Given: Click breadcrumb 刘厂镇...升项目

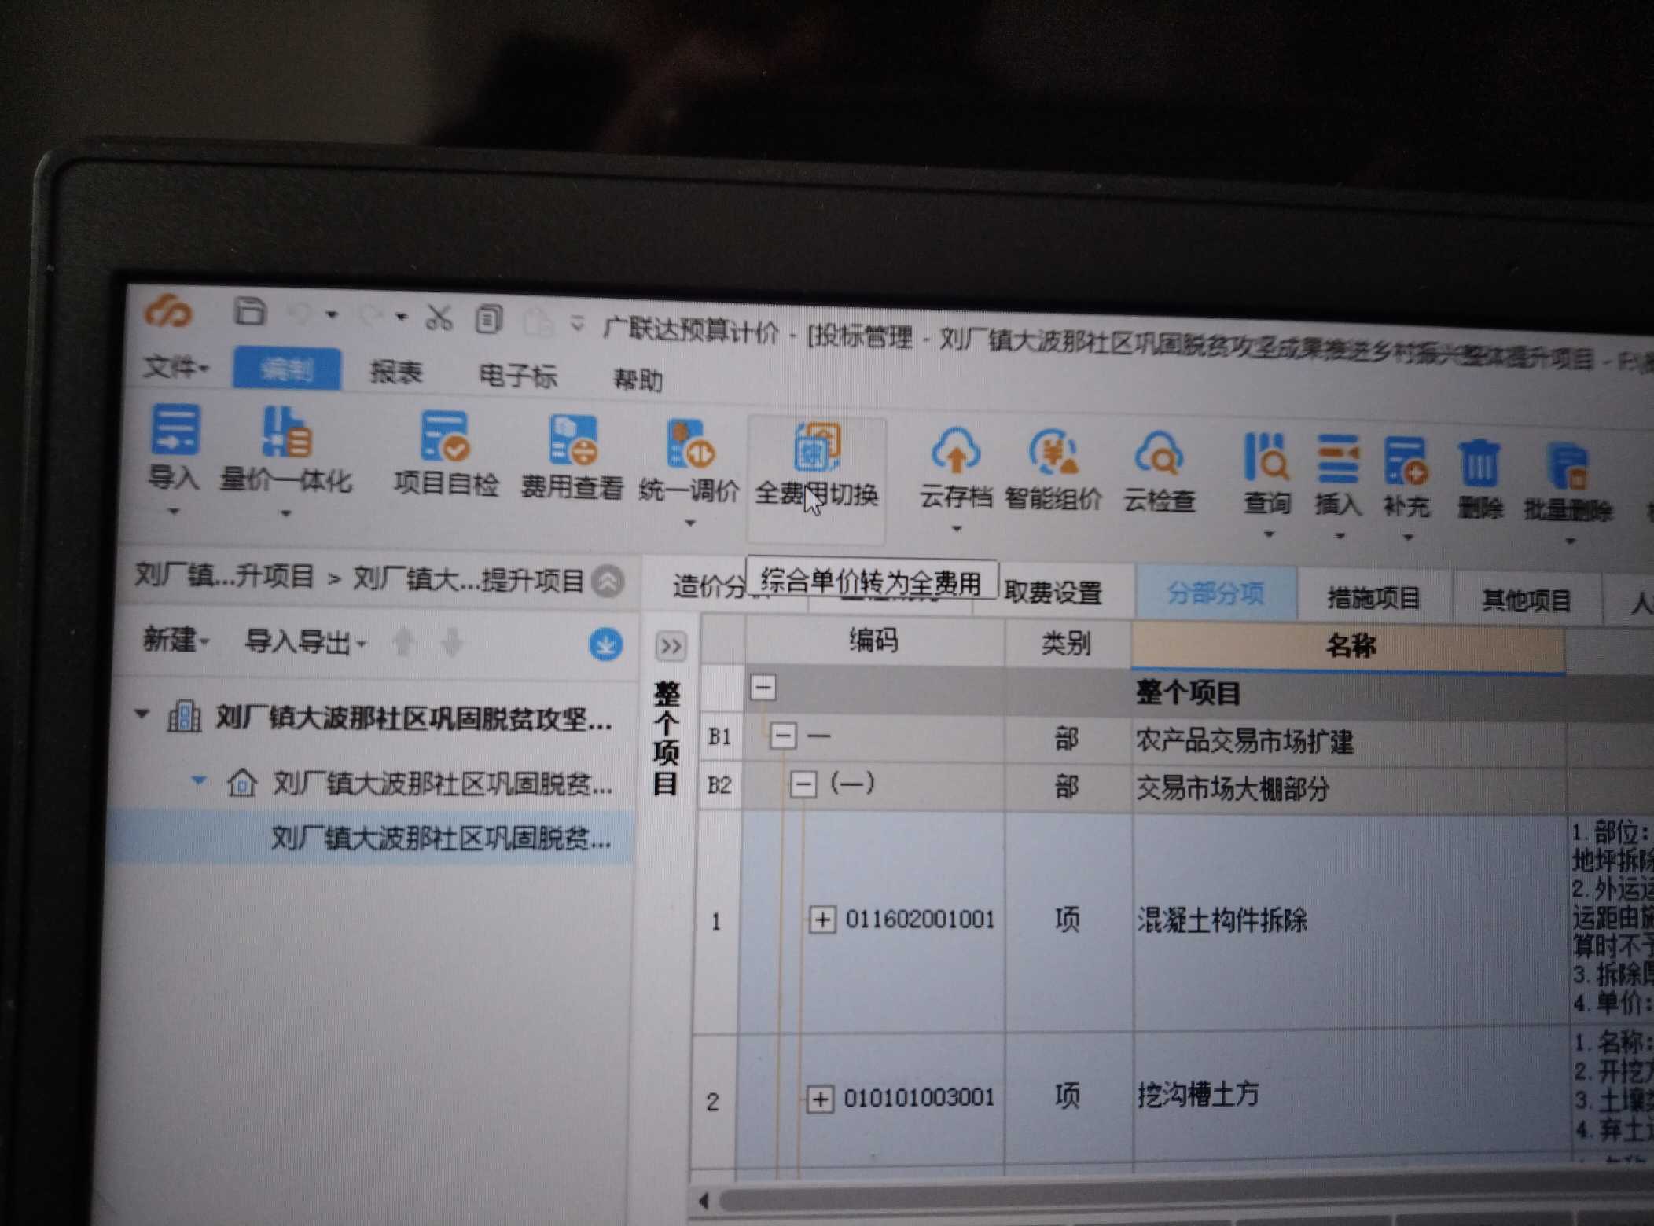Looking at the screenshot, I should 225,576.
